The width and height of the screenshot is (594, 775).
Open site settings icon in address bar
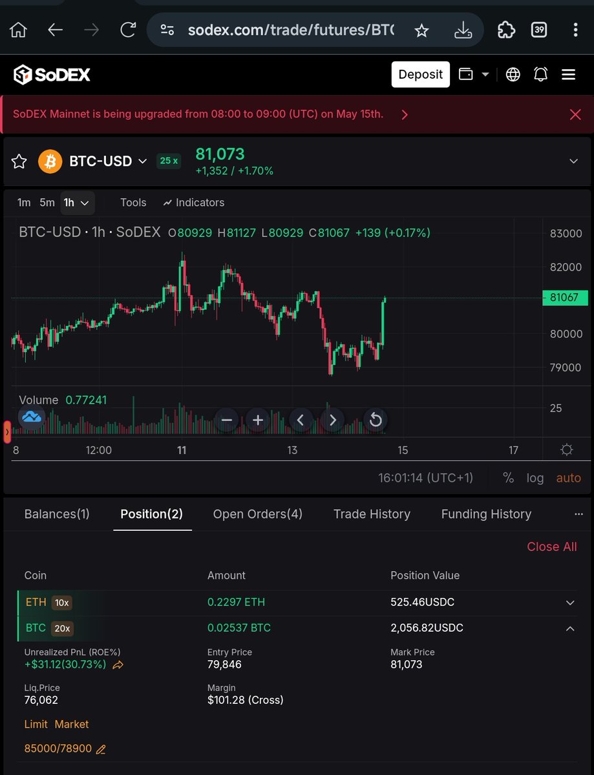tap(167, 30)
